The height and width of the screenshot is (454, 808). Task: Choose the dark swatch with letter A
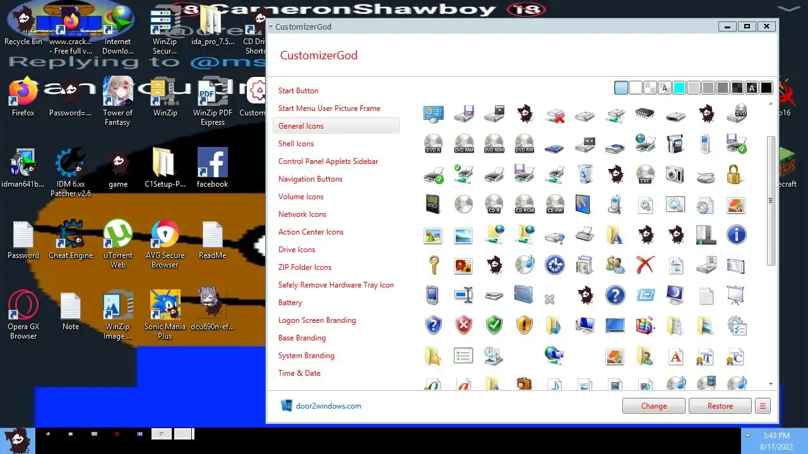pos(752,88)
